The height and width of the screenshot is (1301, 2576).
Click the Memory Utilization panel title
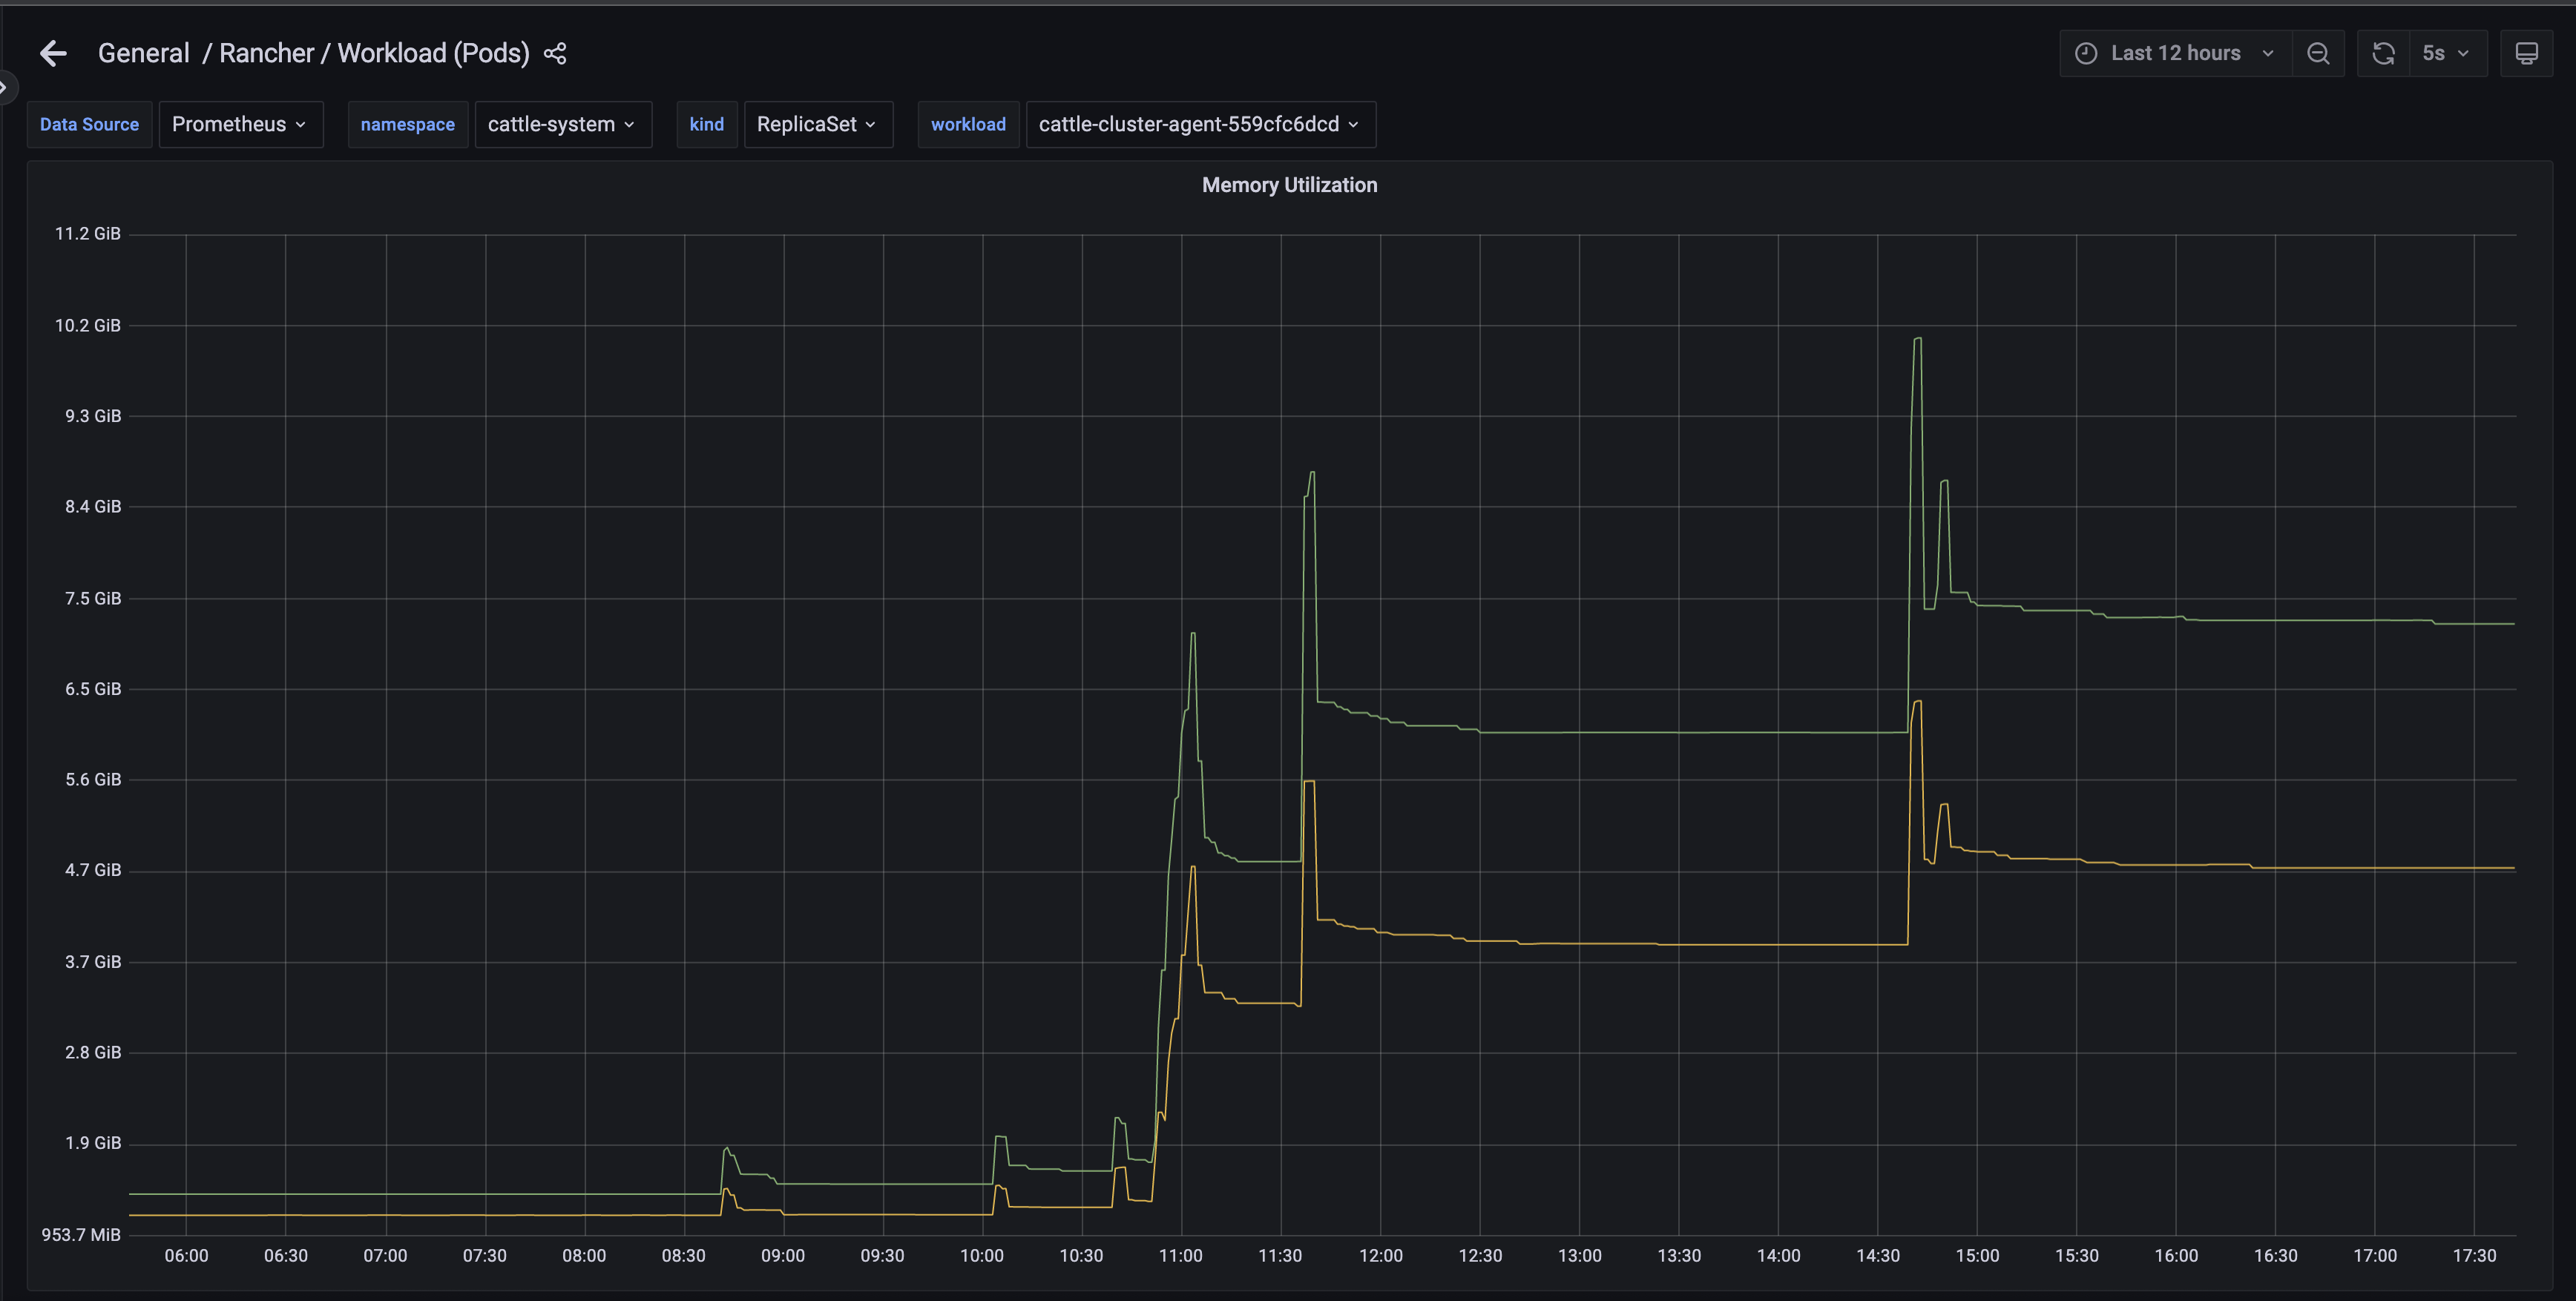[1289, 185]
